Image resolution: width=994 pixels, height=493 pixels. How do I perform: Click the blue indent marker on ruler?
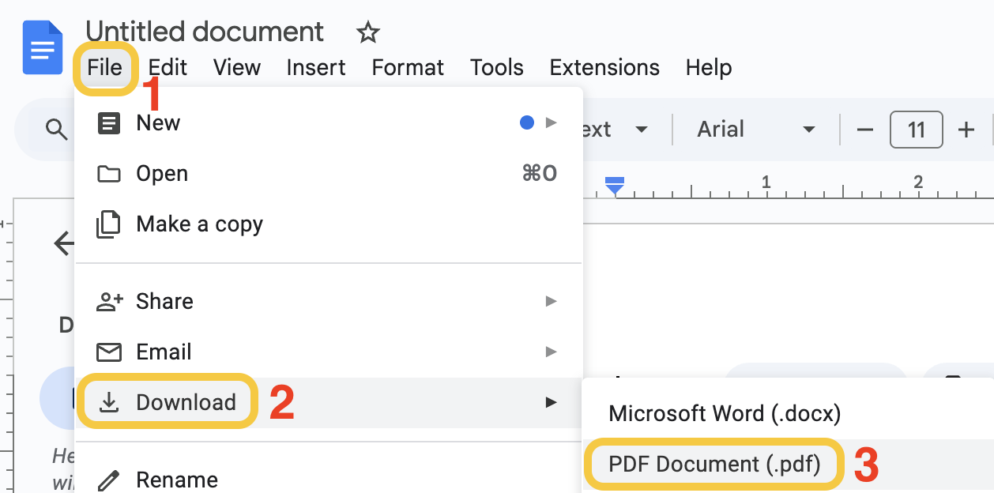pos(615,186)
